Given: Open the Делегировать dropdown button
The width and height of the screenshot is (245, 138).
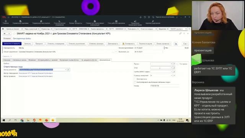Looking at the screenshot, I should coord(114,44).
